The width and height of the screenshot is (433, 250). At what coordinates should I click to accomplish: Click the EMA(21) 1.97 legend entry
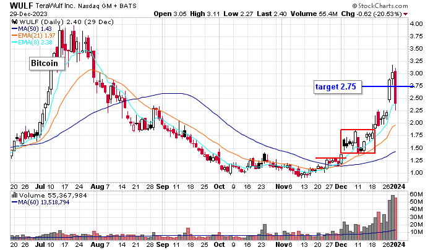(x=33, y=36)
